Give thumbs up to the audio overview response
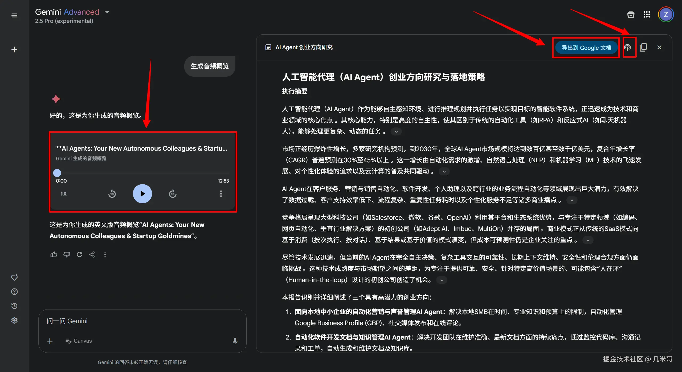Screen dimensions: 682x372 (x=54, y=254)
